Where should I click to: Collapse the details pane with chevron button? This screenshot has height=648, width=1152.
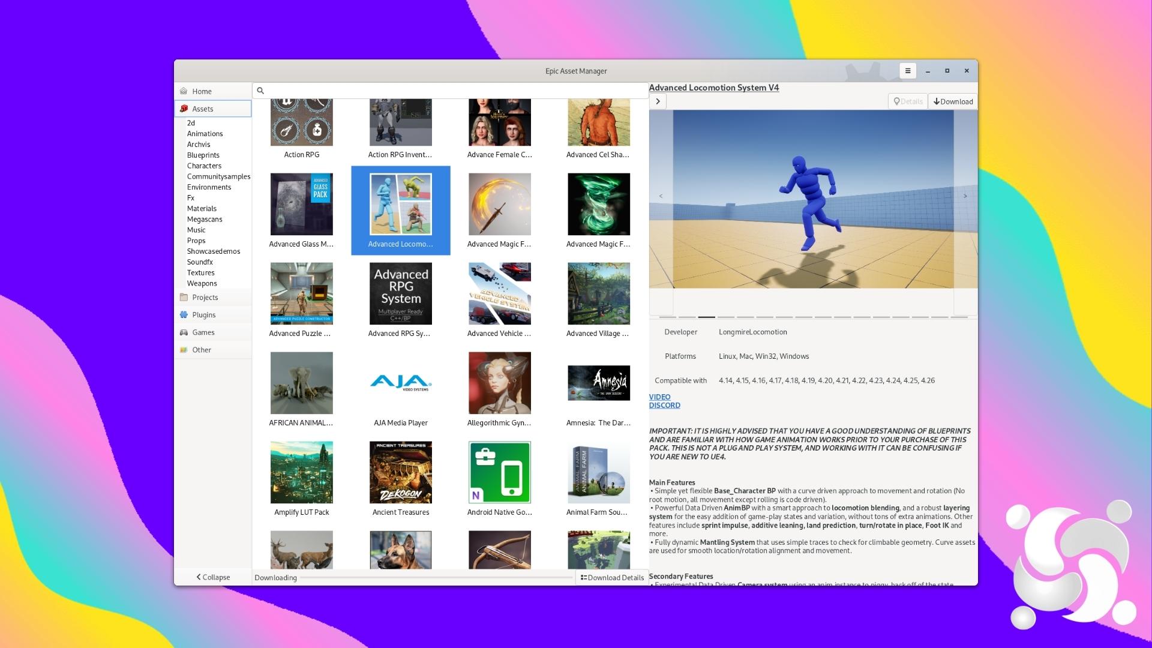tap(658, 101)
